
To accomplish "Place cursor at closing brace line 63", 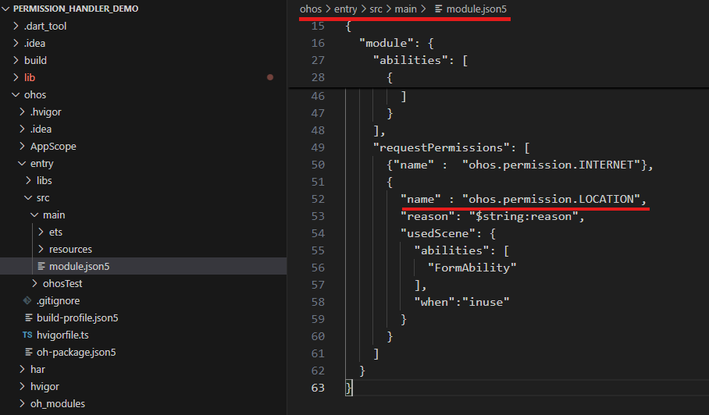I will click(x=348, y=388).
